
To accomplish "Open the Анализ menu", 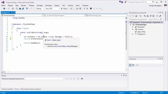I will (70, 5).
